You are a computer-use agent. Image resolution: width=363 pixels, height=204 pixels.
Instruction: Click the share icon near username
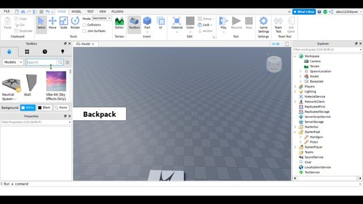pos(331,11)
